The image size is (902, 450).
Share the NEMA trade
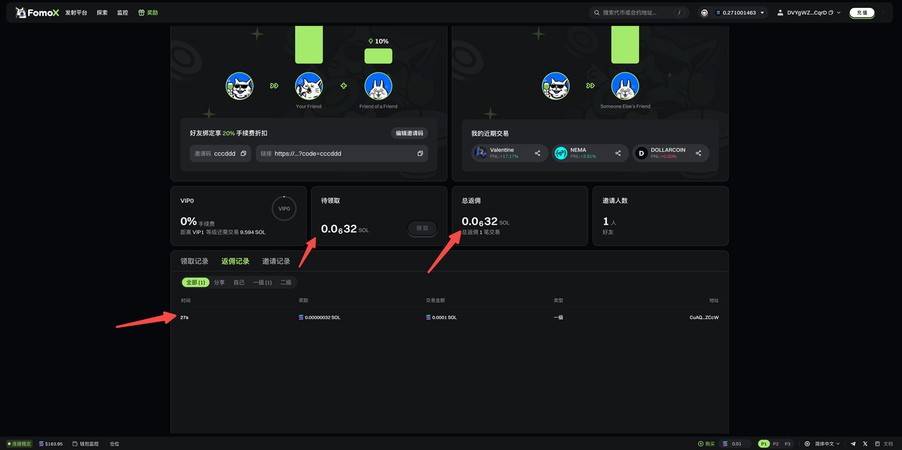[x=618, y=154]
